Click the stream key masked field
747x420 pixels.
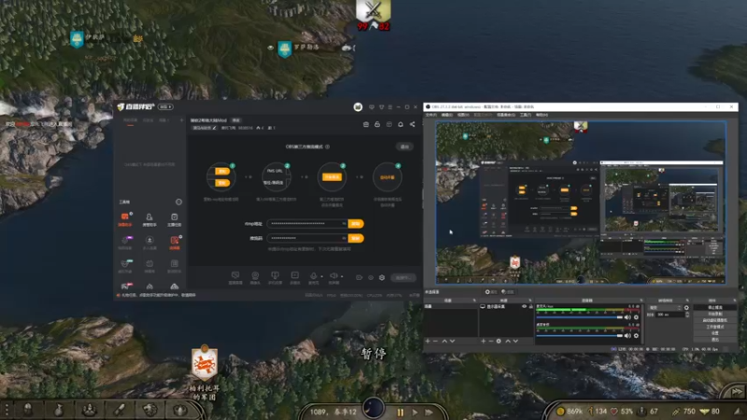pyautogui.click(x=307, y=238)
